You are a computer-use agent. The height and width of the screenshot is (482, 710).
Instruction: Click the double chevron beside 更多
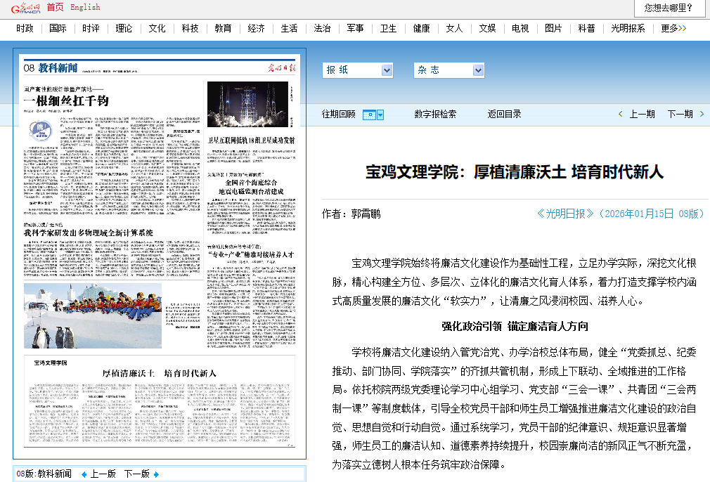point(683,29)
